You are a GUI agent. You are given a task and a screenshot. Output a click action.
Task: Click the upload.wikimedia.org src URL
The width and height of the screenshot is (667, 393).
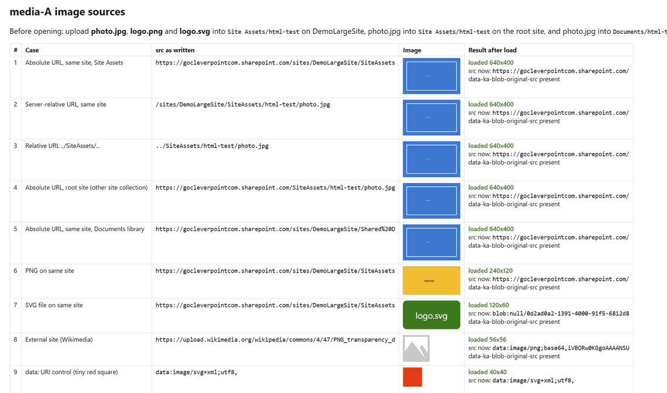(275, 340)
